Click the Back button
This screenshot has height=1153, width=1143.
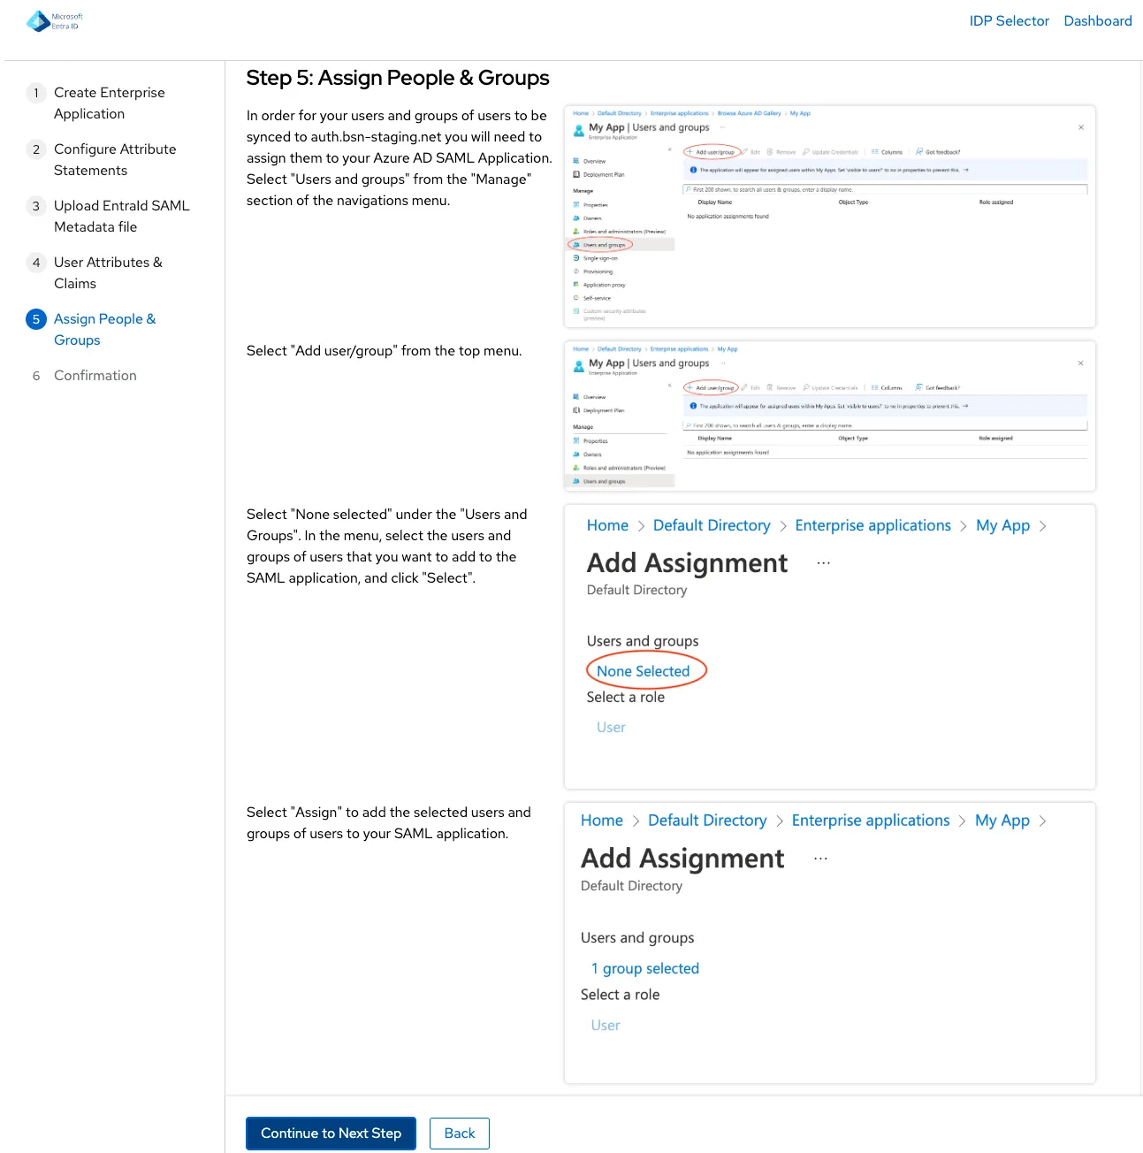tap(460, 1134)
